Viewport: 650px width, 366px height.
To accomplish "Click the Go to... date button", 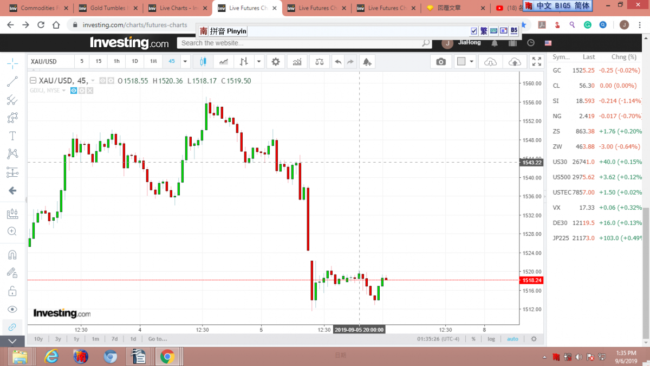I will 158,339.
